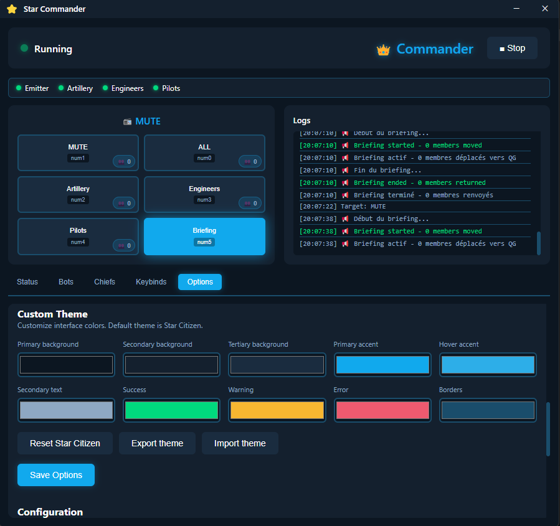Screen dimensions: 560x526
Task: Click the Star Commander star icon
Action: tap(12, 9)
